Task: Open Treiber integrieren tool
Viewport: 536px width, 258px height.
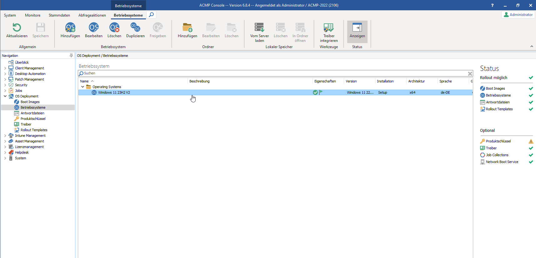Action: (x=328, y=28)
